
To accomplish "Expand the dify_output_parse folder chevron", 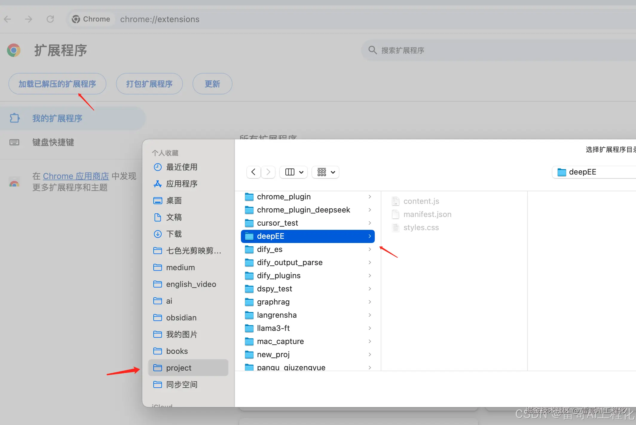I will click(x=370, y=262).
